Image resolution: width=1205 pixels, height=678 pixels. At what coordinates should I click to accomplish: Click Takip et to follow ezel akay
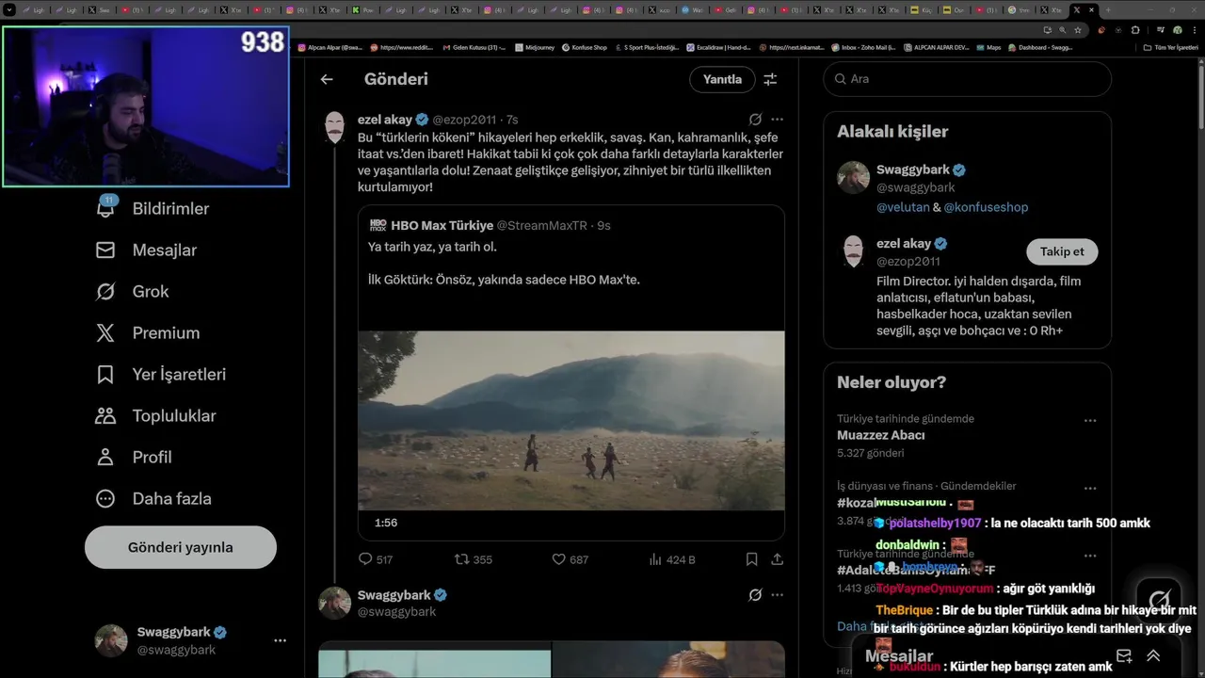coord(1062,251)
